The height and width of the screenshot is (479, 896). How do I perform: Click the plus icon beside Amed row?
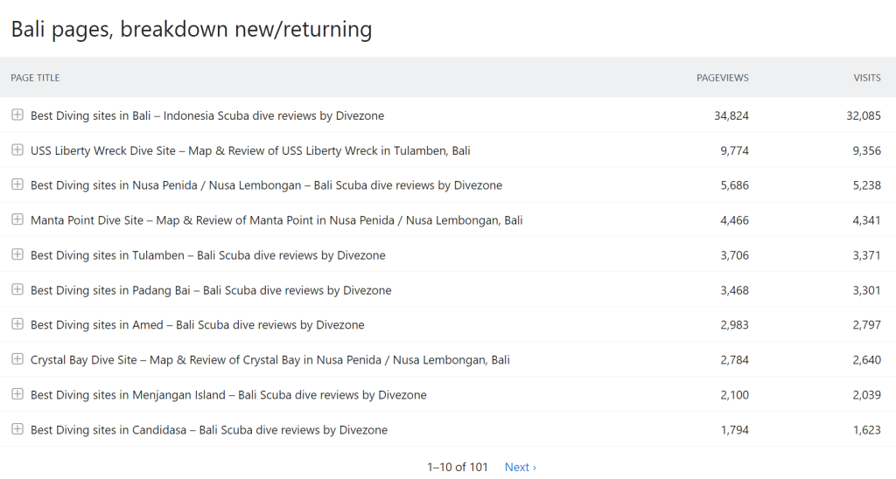(17, 324)
